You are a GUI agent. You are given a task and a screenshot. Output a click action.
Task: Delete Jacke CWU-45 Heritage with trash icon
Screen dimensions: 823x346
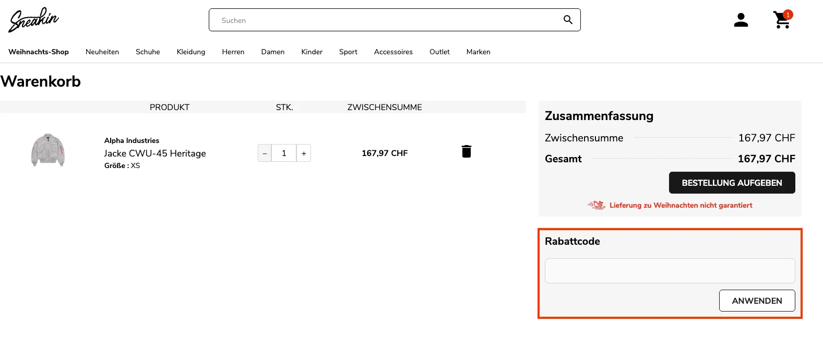[x=467, y=151]
